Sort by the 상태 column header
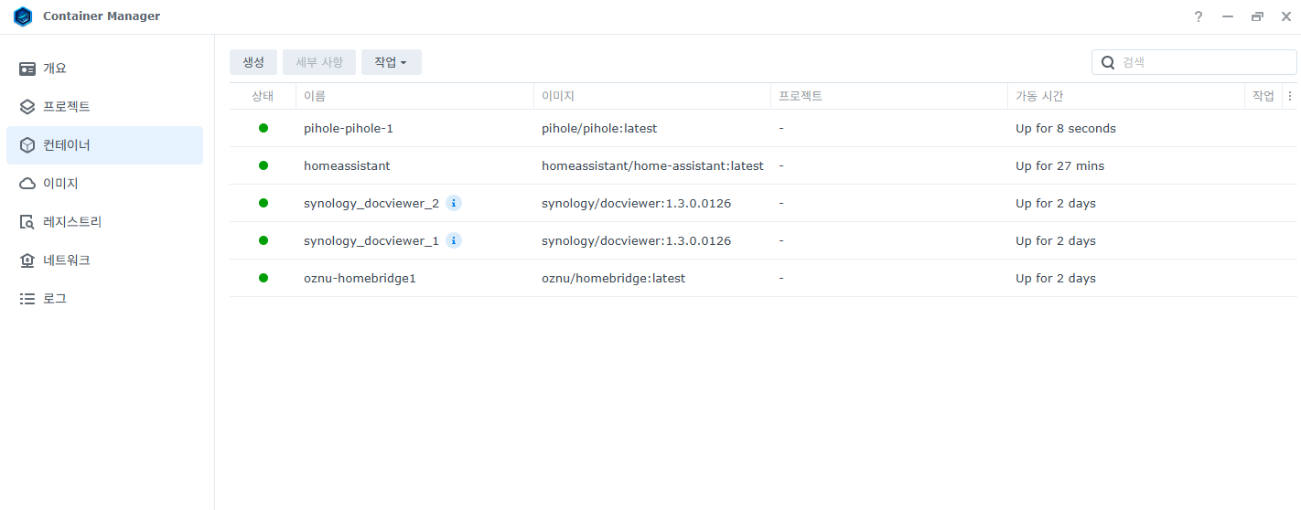 pos(263,96)
